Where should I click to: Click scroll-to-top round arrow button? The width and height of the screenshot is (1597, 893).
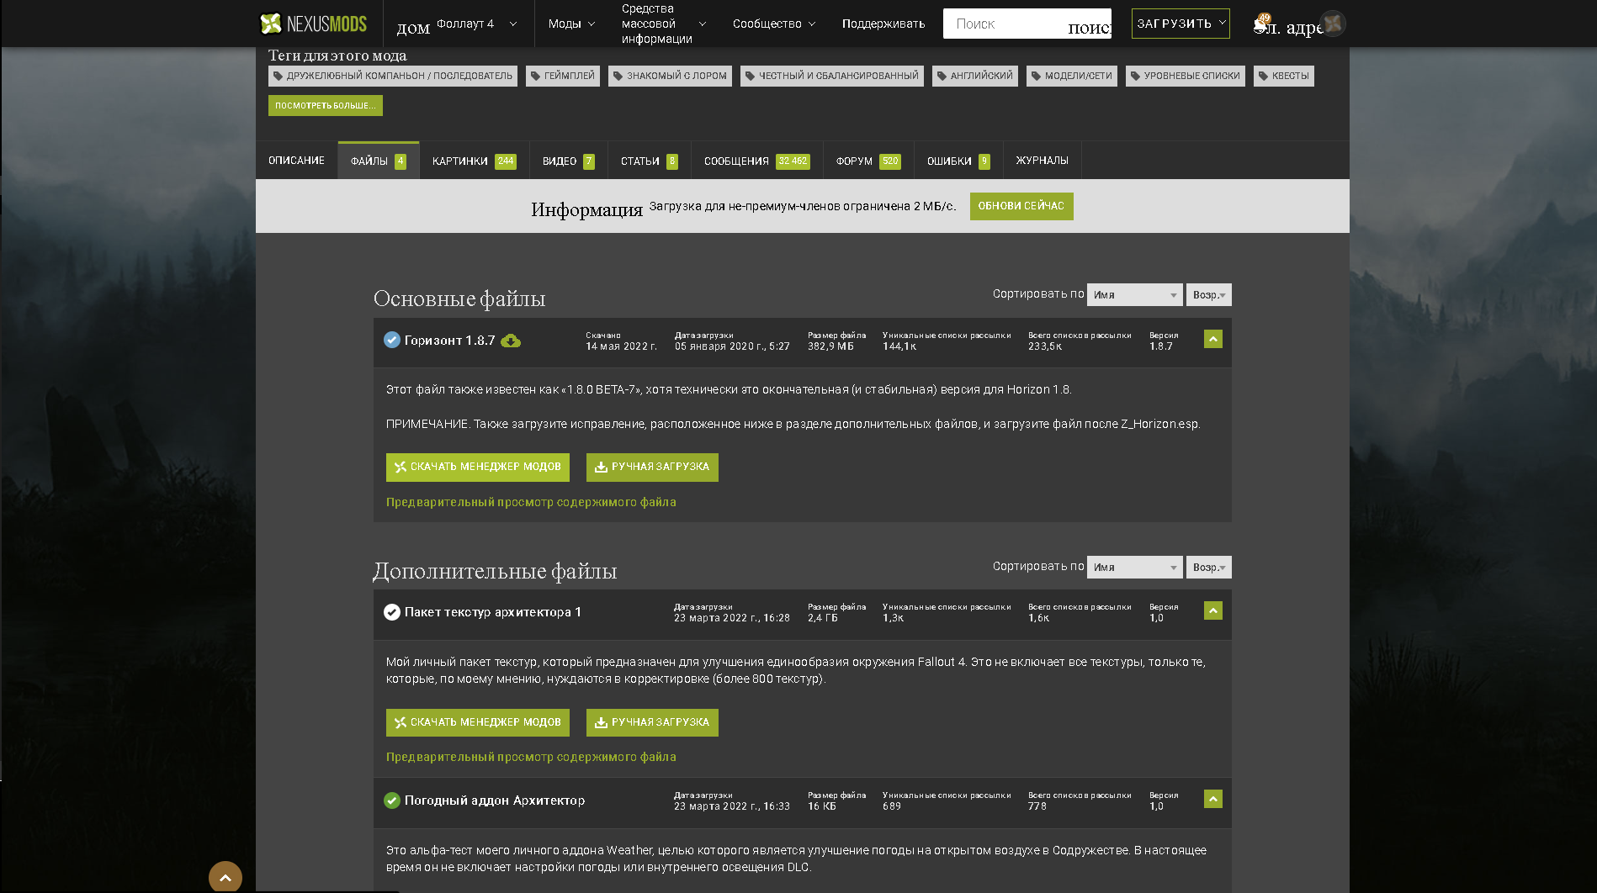click(x=225, y=877)
